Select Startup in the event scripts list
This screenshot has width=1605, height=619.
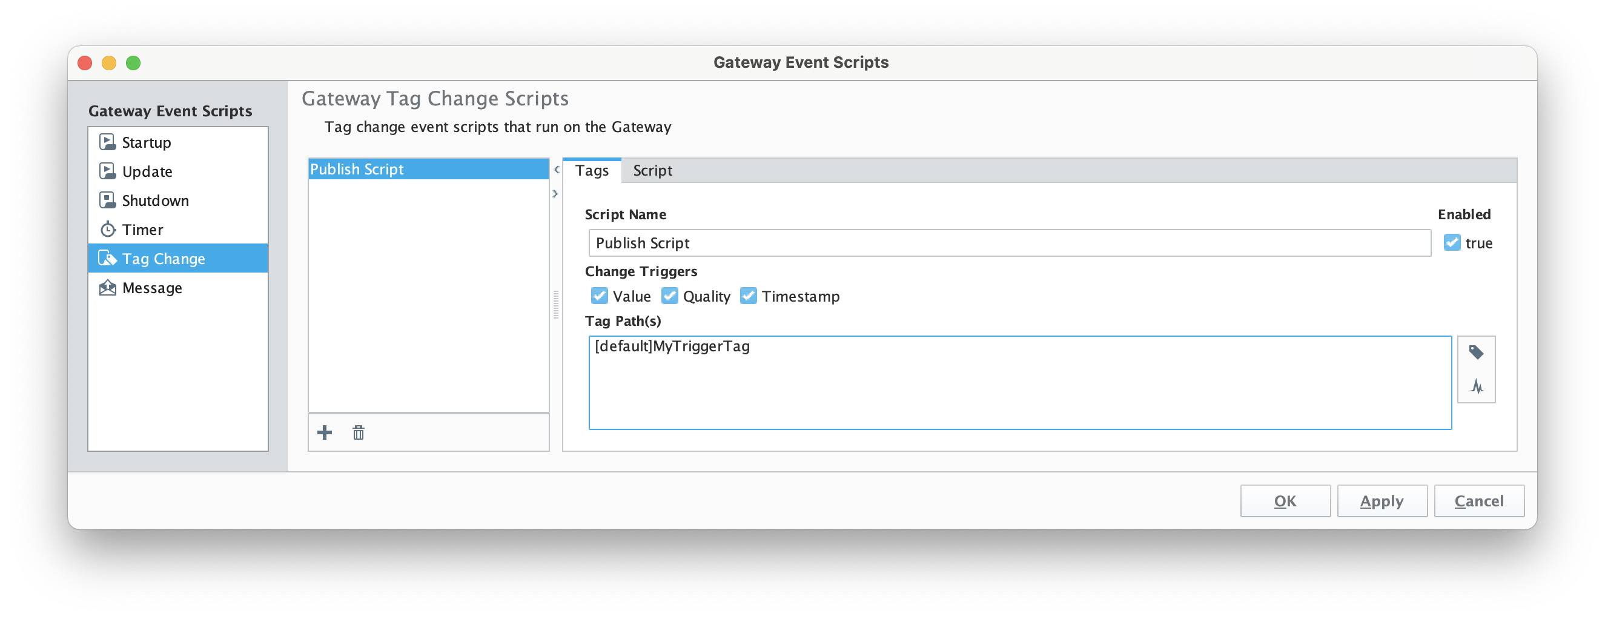click(178, 142)
